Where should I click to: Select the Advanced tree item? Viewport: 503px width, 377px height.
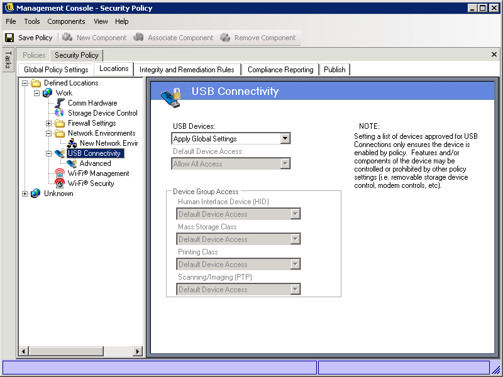[x=96, y=163]
